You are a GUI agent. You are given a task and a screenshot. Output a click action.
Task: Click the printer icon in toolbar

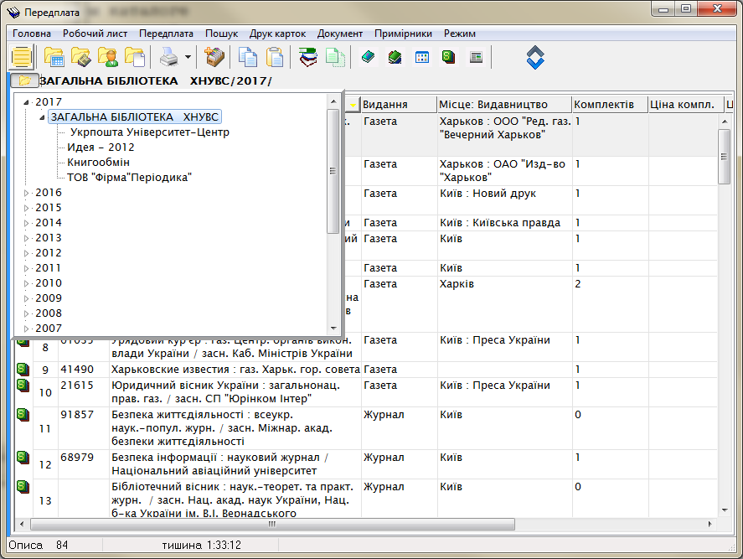click(x=168, y=58)
